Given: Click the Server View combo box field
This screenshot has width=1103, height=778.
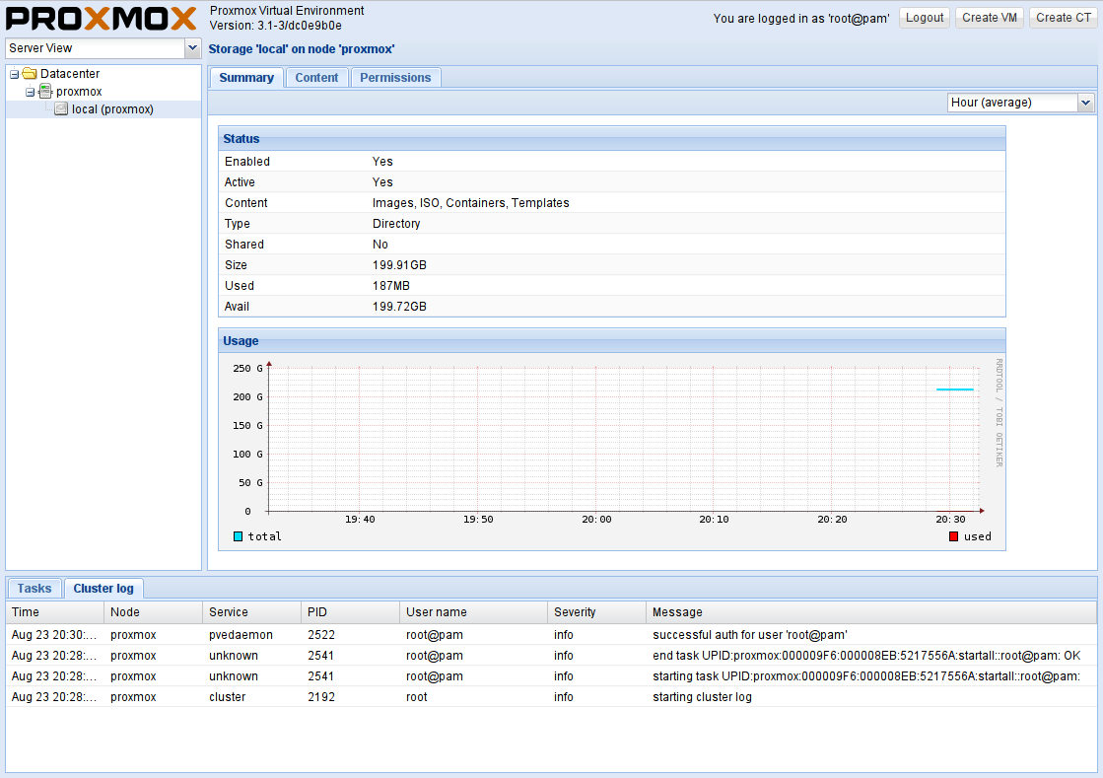Looking at the screenshot, I should [95, 48].
